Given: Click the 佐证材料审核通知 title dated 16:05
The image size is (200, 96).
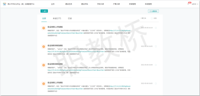Looking at the screenshot, I should pyautogui.click(x=55, y=46).
